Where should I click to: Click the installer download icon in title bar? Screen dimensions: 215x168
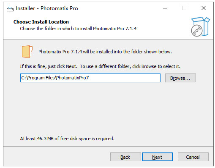10,8
